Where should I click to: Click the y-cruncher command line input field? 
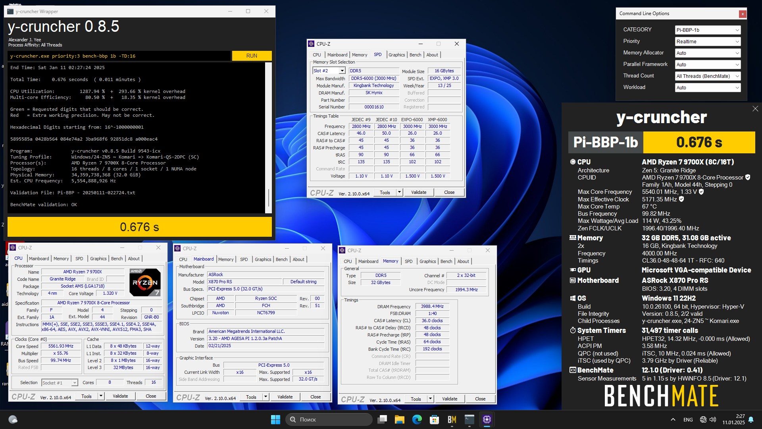(119, 56)
